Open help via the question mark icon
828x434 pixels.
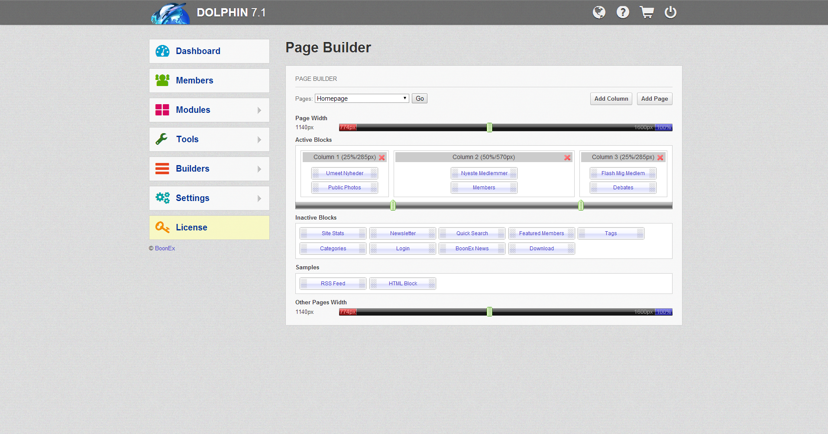(623, 13)
